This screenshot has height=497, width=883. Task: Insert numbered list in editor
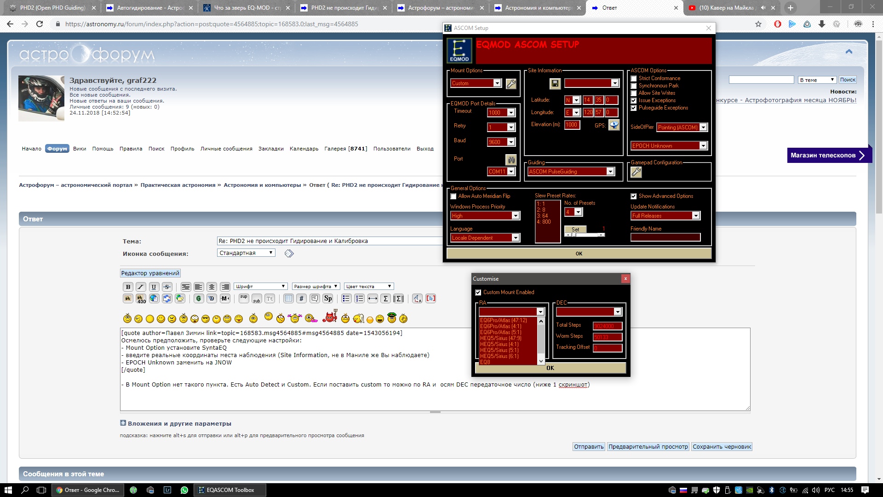(x=359, y=298)
